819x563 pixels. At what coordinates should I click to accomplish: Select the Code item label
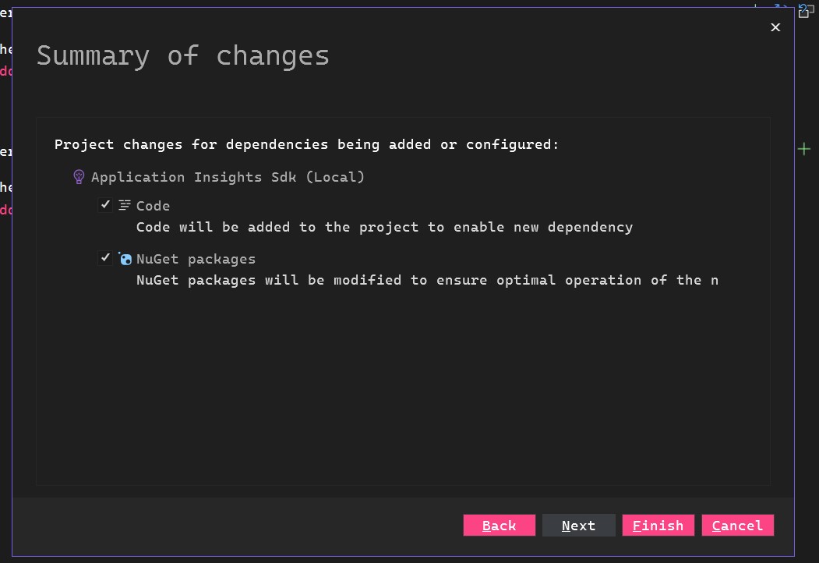click(153, 206)
